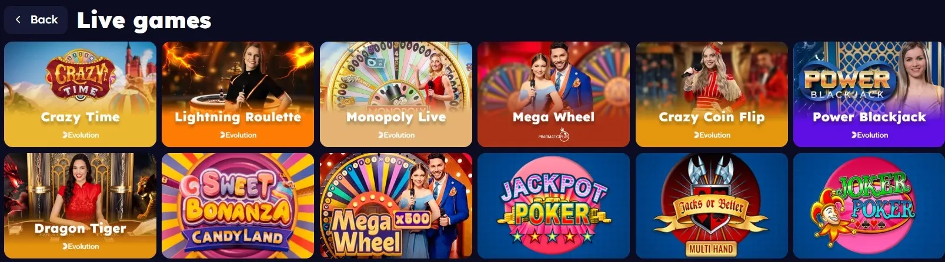Click Evolution logo under Crazy Time
945x262 pixels.
[81, 135]
